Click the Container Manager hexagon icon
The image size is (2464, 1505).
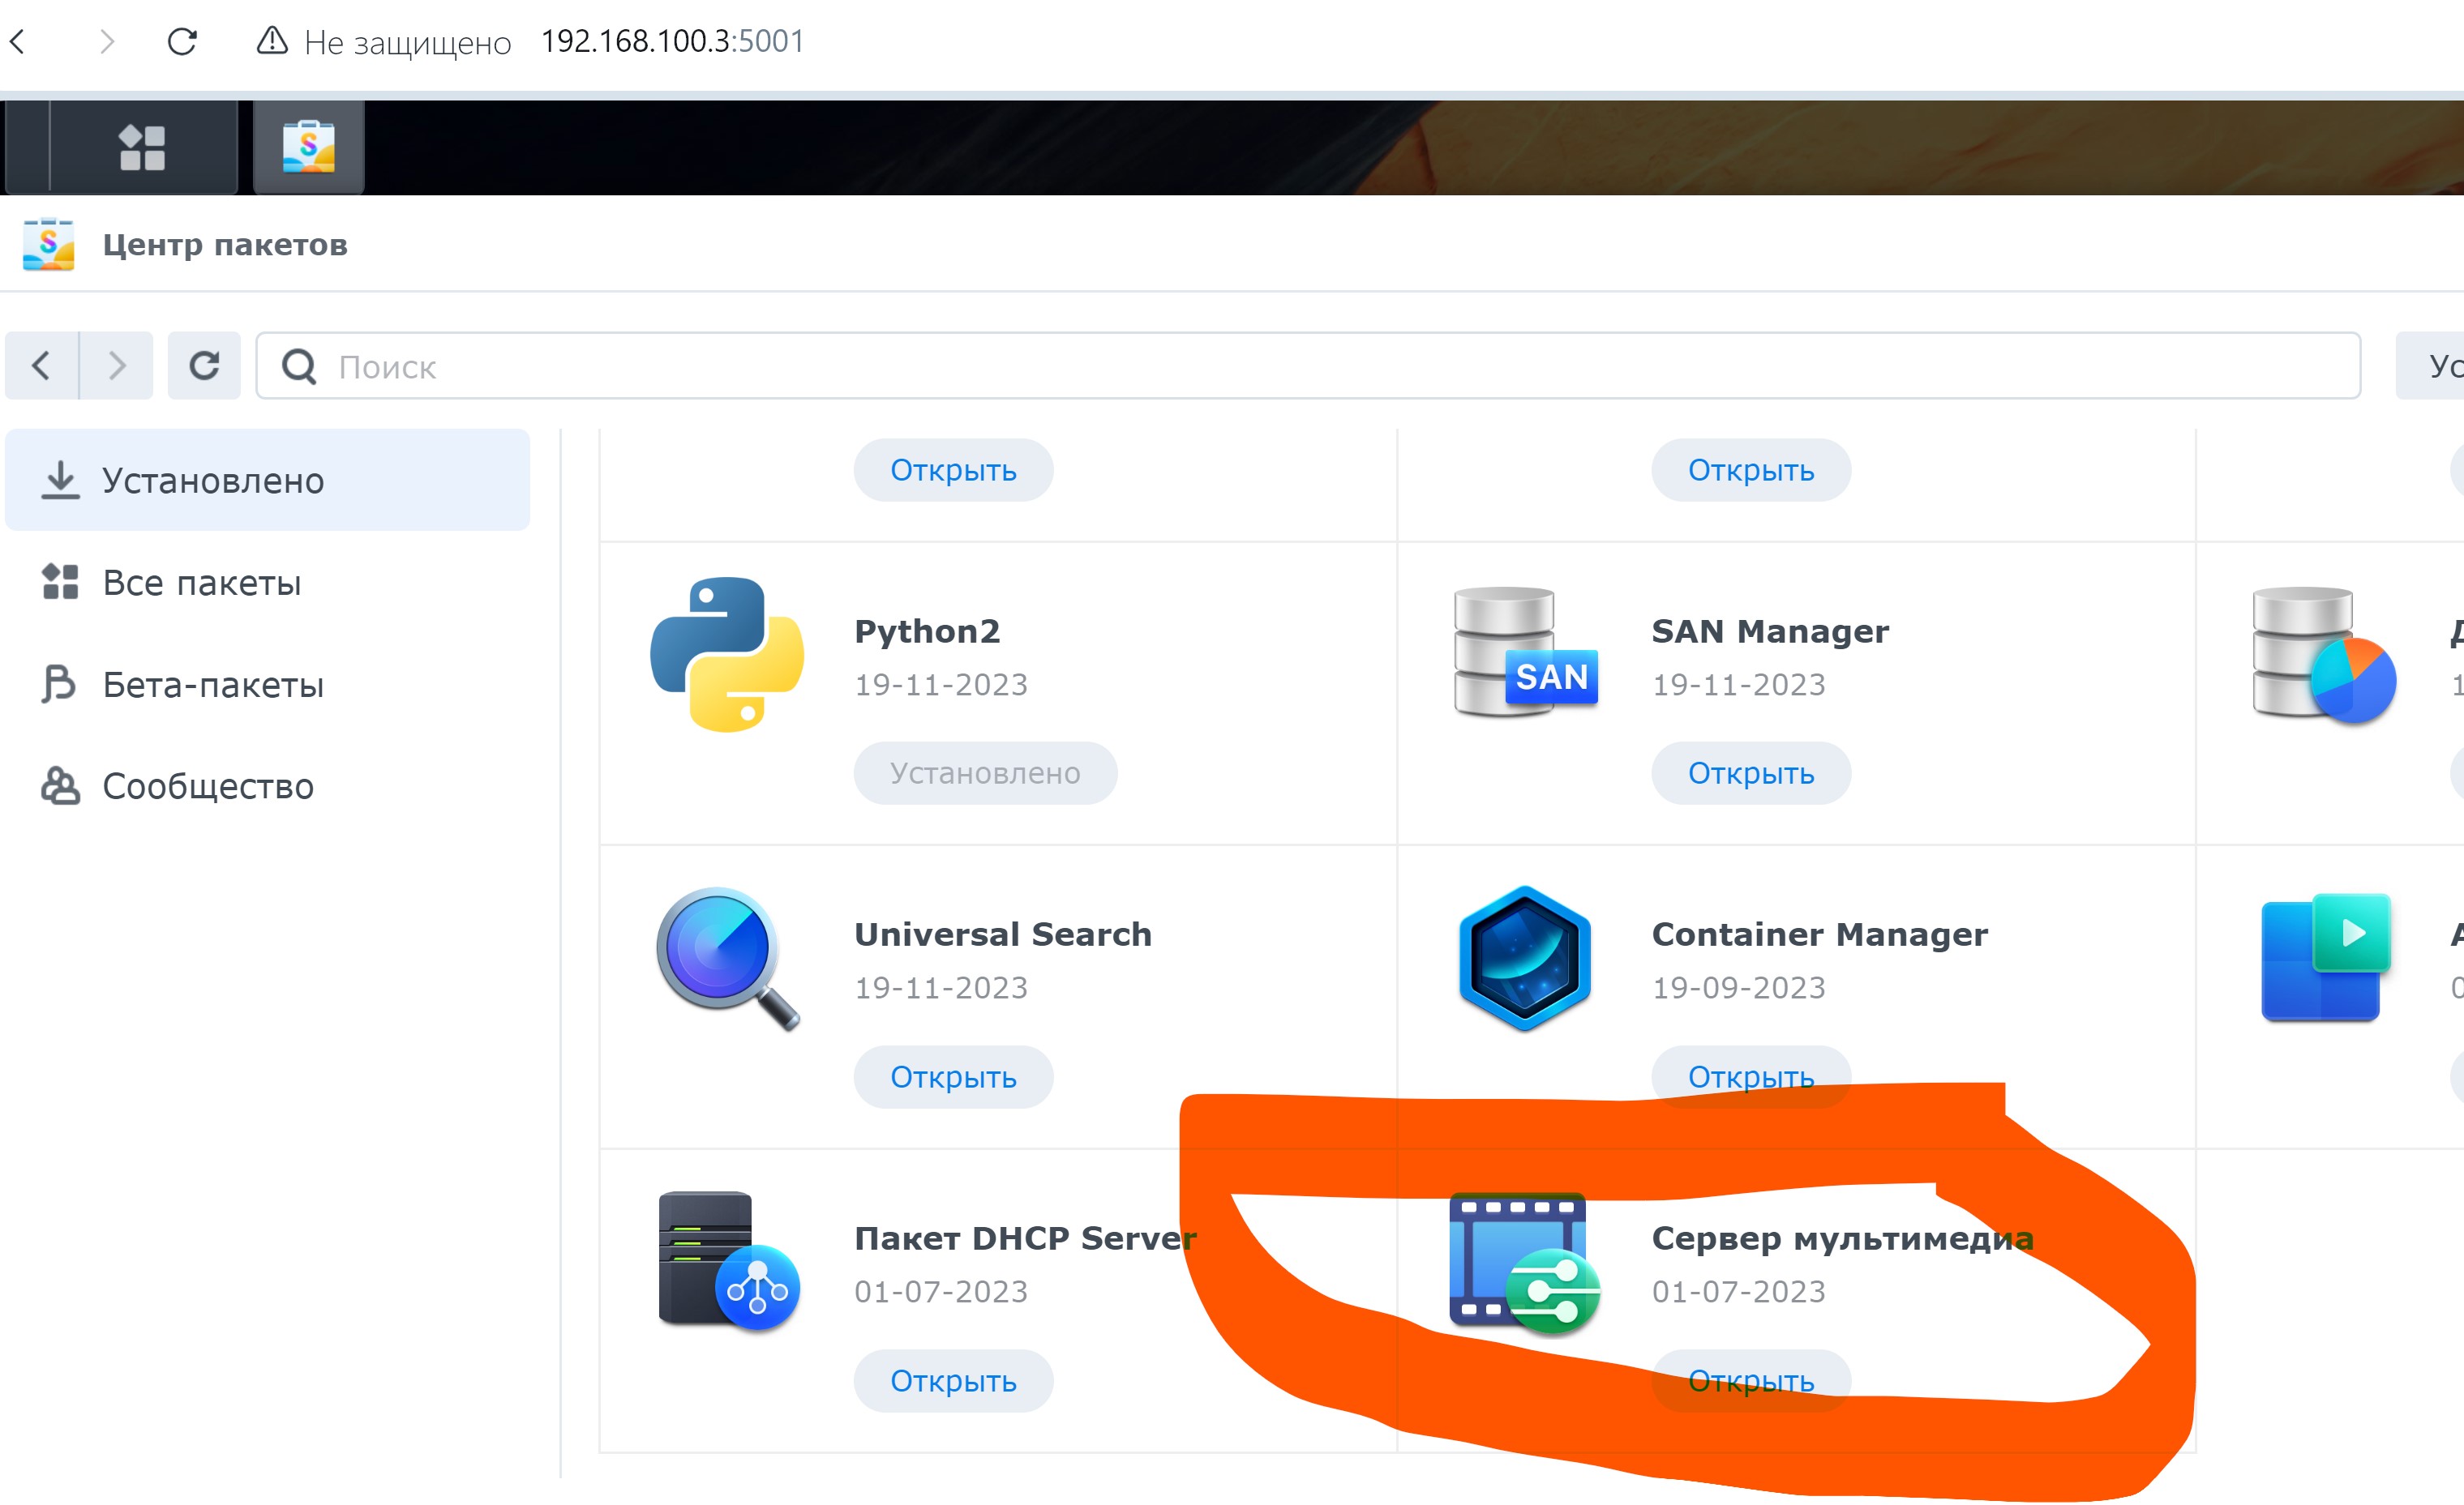(1524, 957)
